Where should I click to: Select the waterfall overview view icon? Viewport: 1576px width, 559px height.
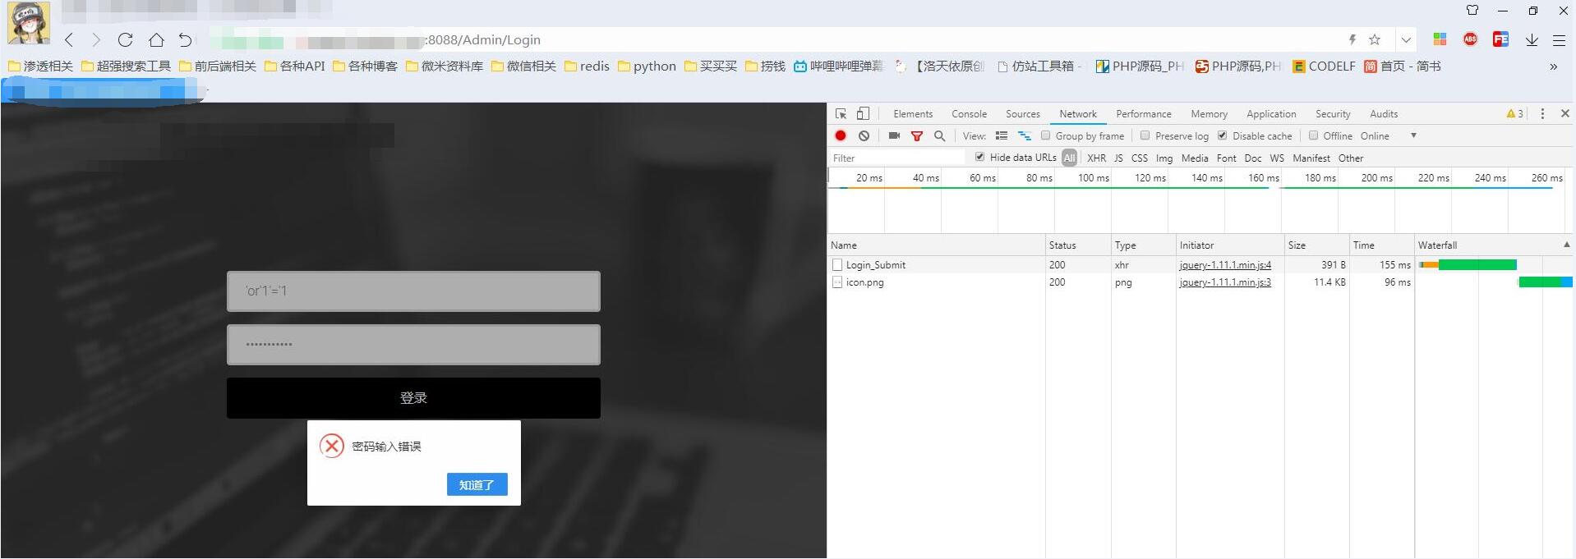pos(1024,135)
